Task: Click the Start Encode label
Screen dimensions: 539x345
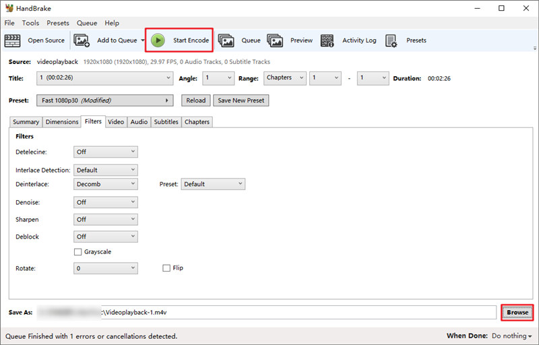Action: tap(191, 40)
